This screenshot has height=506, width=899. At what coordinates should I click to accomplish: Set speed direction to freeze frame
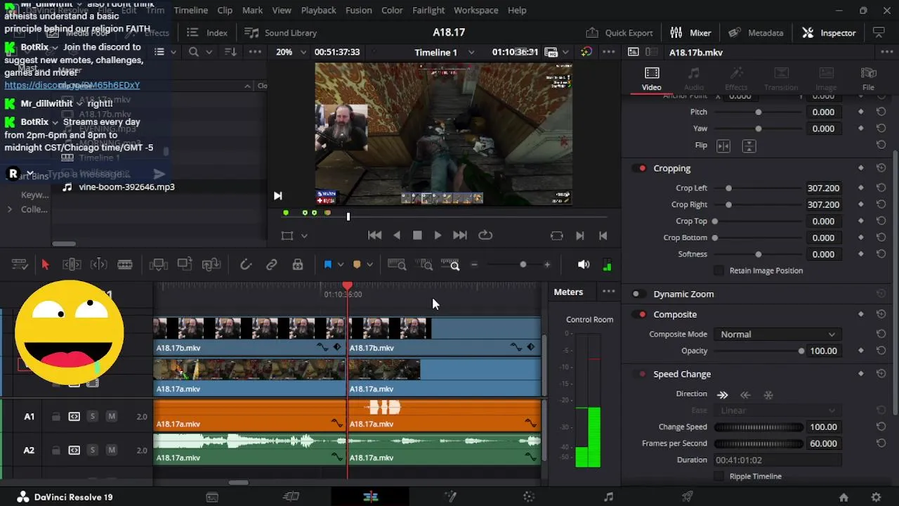[x=768, y=394]
